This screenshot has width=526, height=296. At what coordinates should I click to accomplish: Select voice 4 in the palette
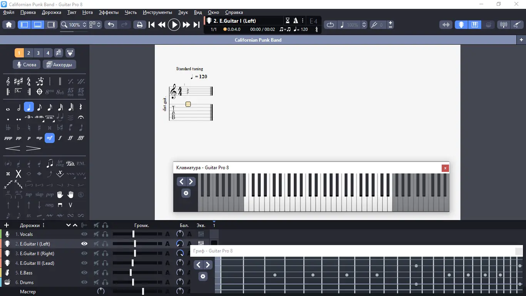click(48, 53)
